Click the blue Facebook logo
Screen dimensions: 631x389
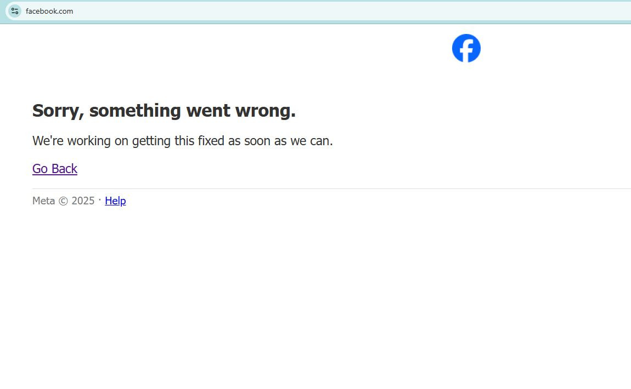[x=466, y=48]
